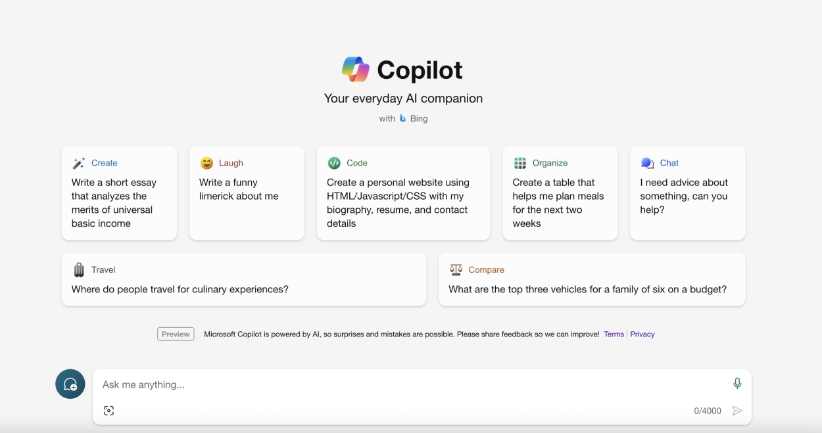Click the laughing emoji Laugh icon

coord(206,163)
